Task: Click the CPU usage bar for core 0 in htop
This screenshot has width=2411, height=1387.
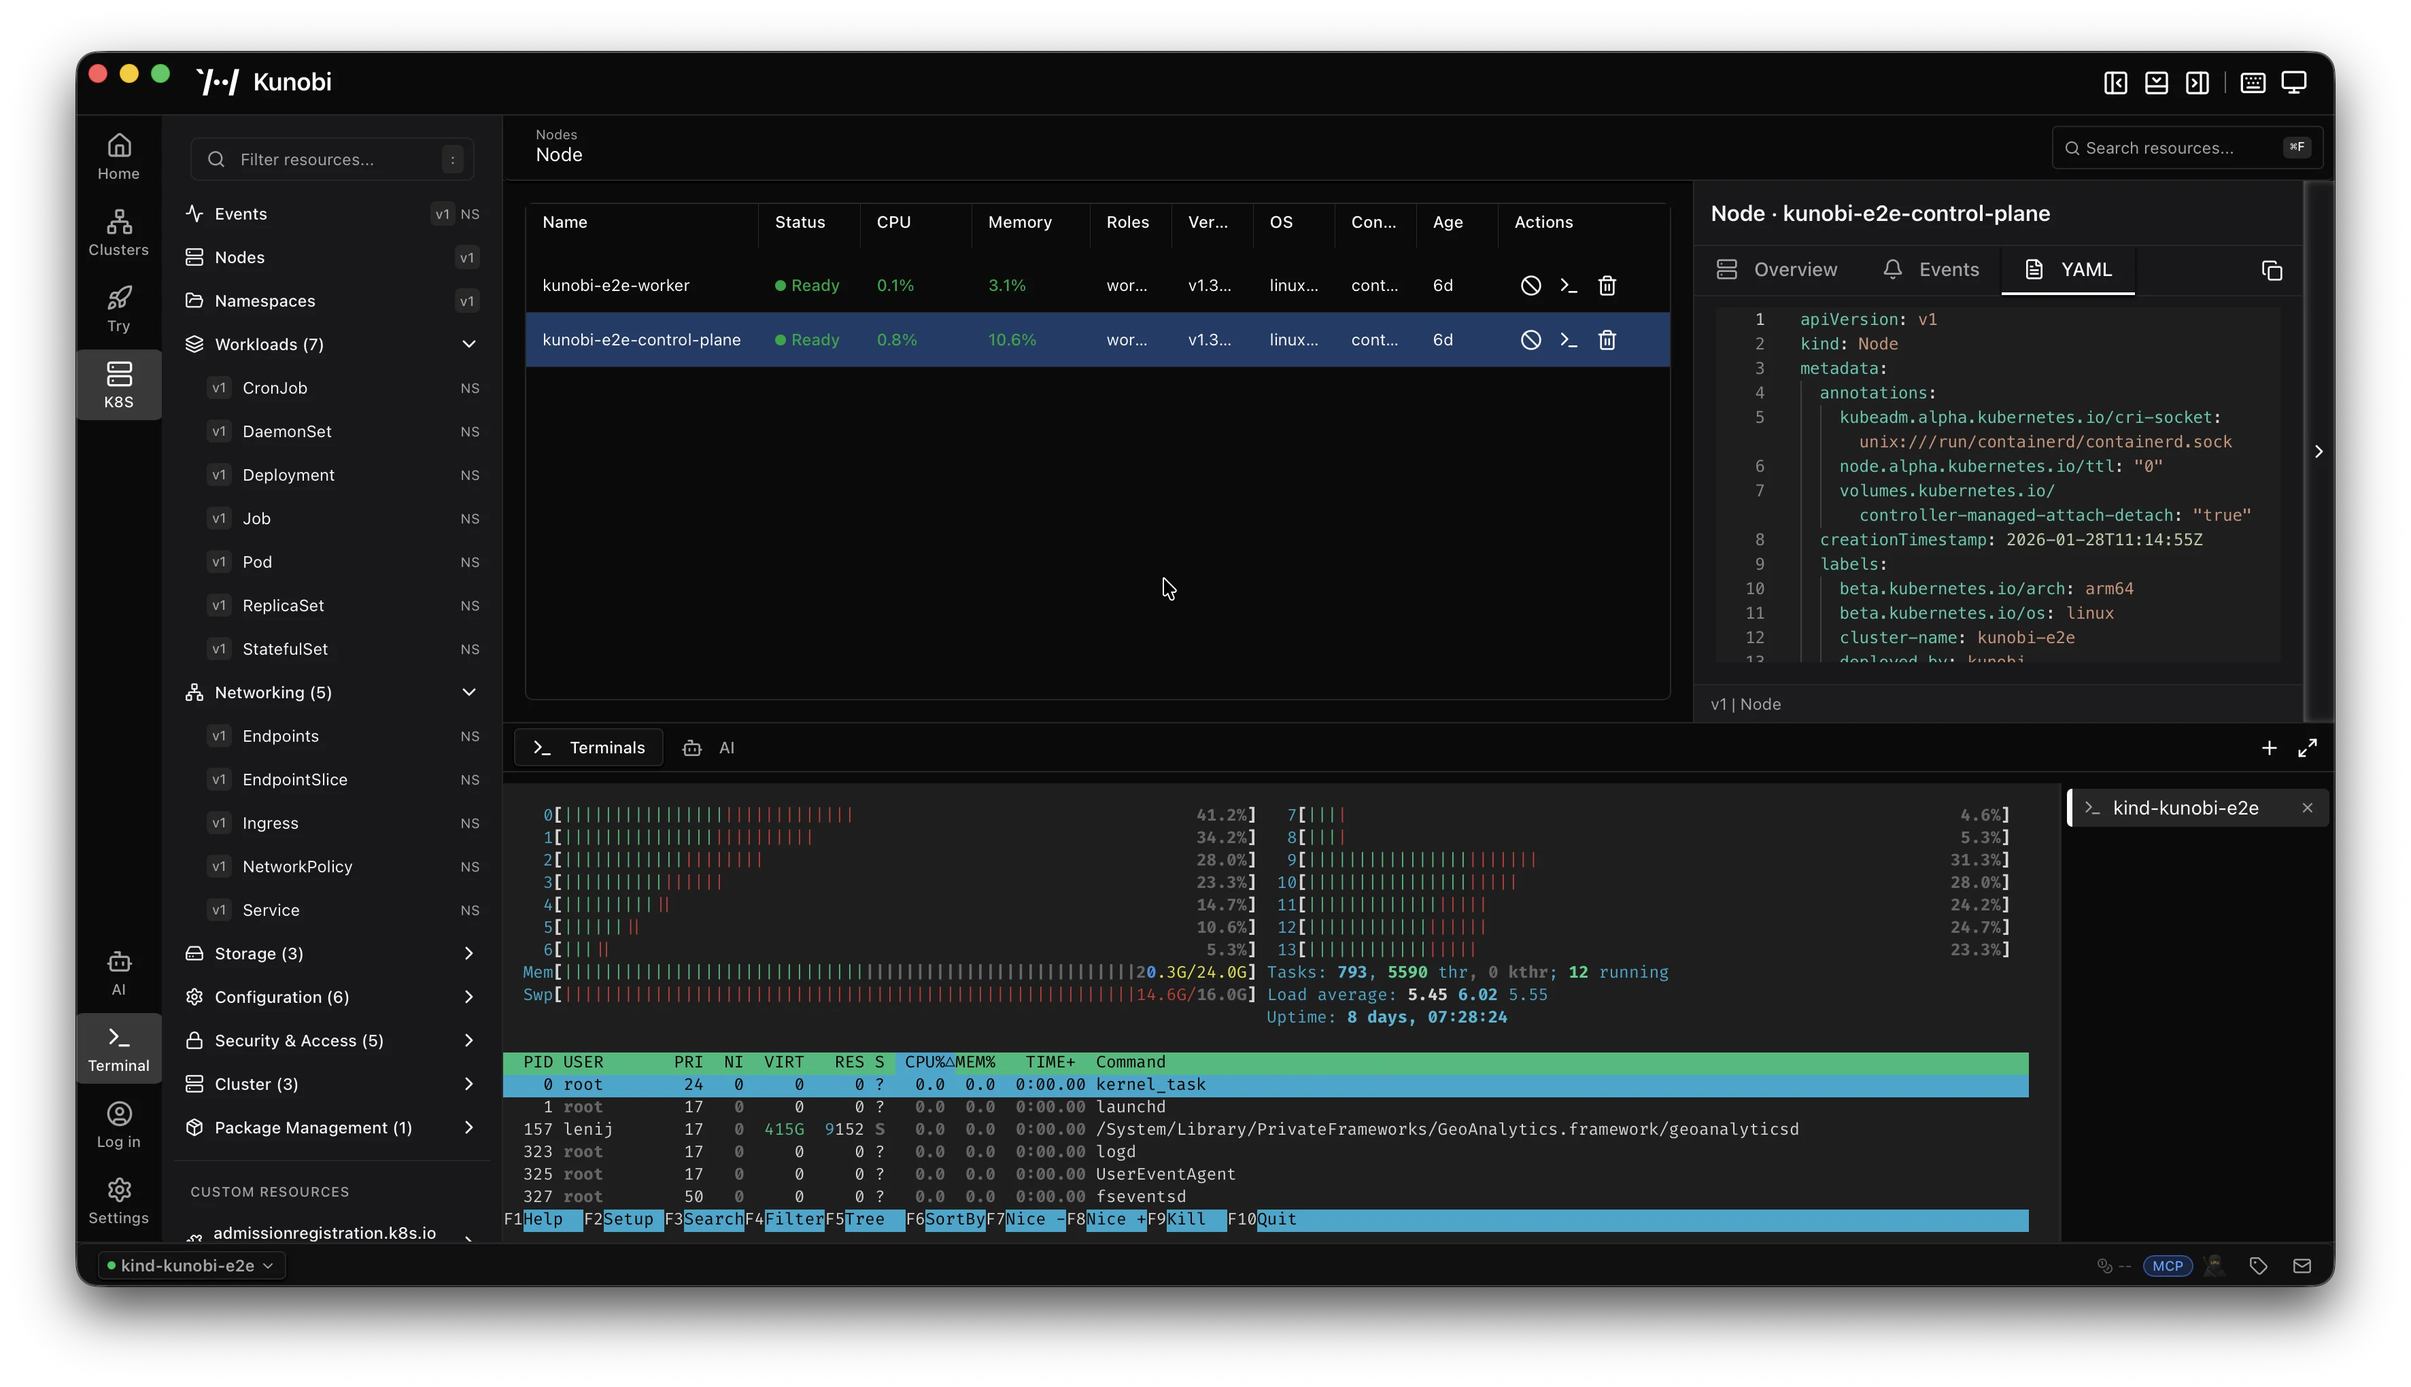Action: (x=705, y=815)
